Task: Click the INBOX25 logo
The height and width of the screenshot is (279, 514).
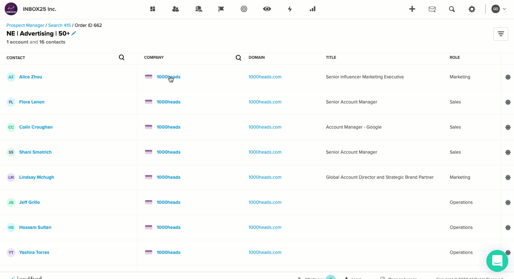Action: point(11,9)
